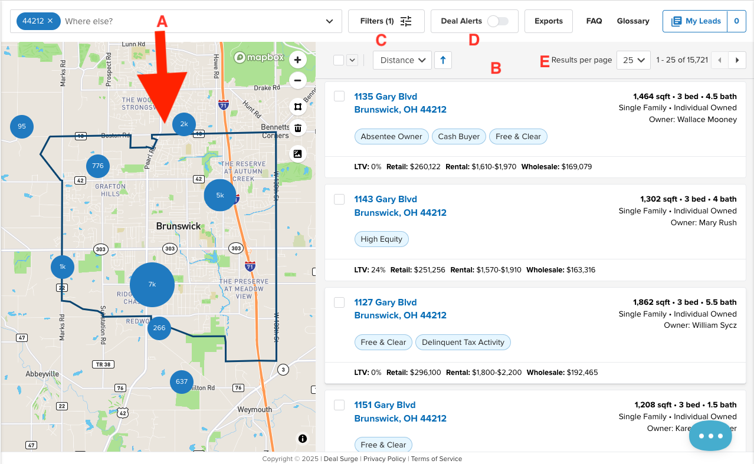Select the 1127 Gary Blvd listing checkbox
Screen dimensions: 754x464
pos(339,302)
